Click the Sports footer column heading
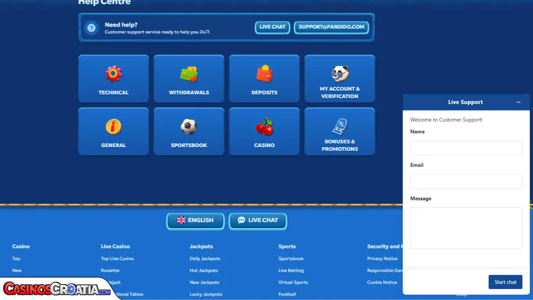This screenshot has width=533, height=300. coord(287,247)
